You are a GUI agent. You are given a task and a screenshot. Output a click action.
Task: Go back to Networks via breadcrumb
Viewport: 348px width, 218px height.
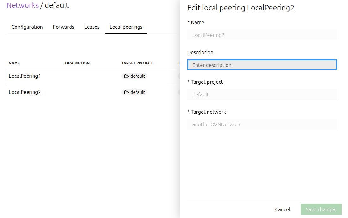point(22,5)
